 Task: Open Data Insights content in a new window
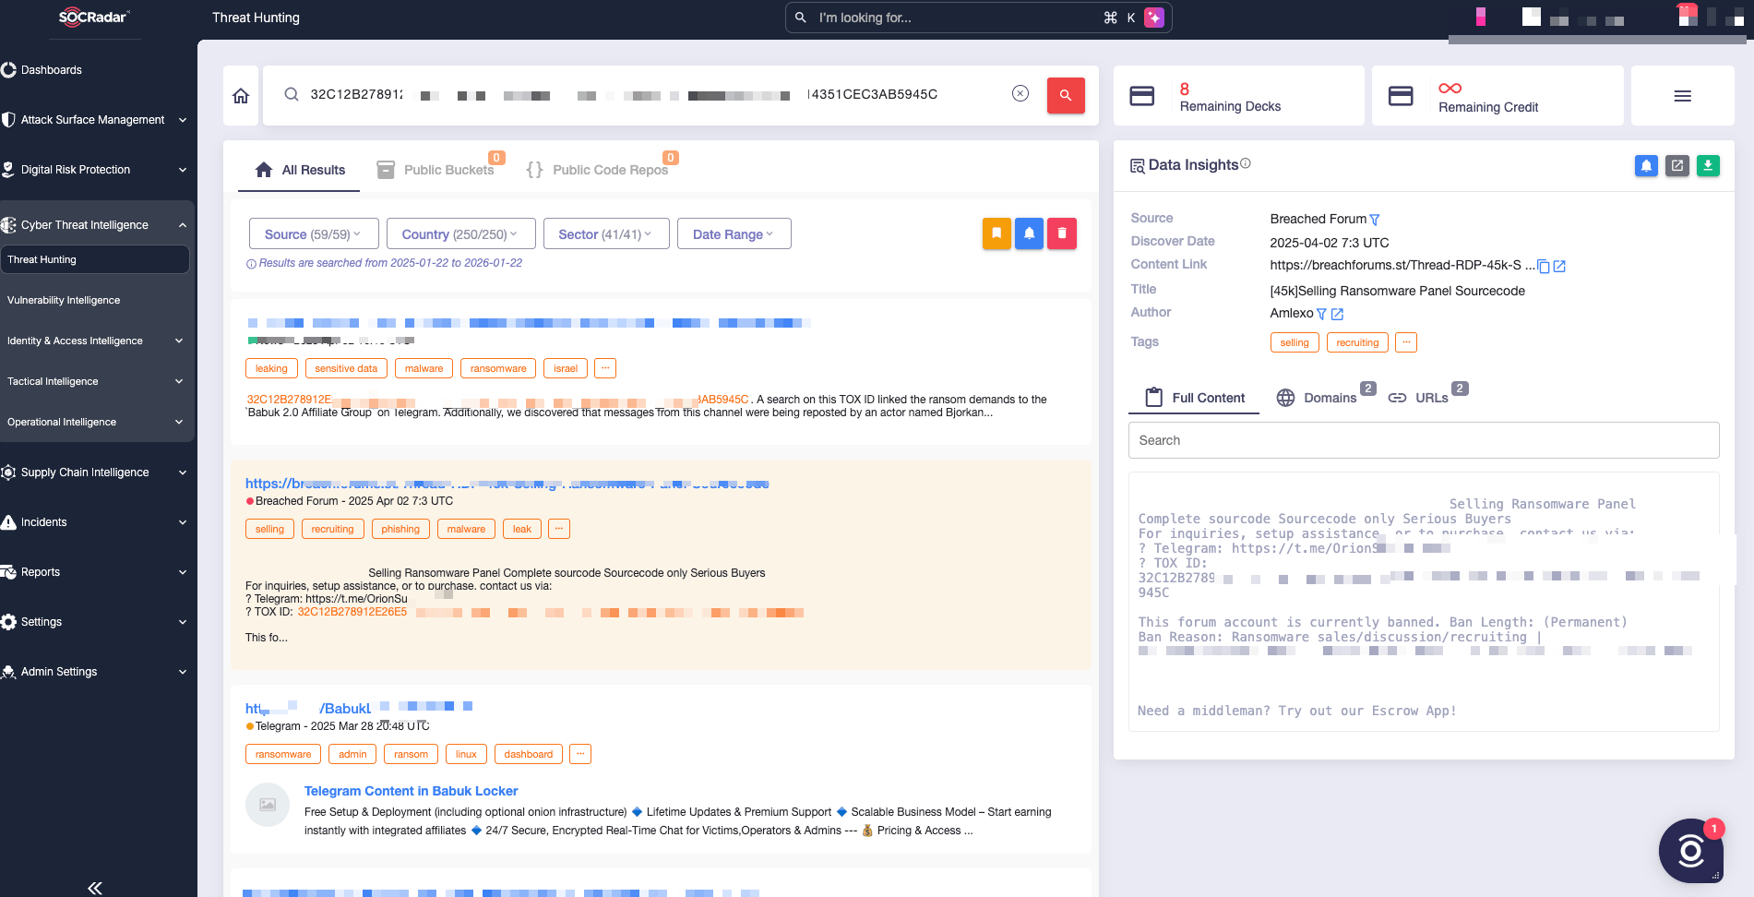point(1676,165)
